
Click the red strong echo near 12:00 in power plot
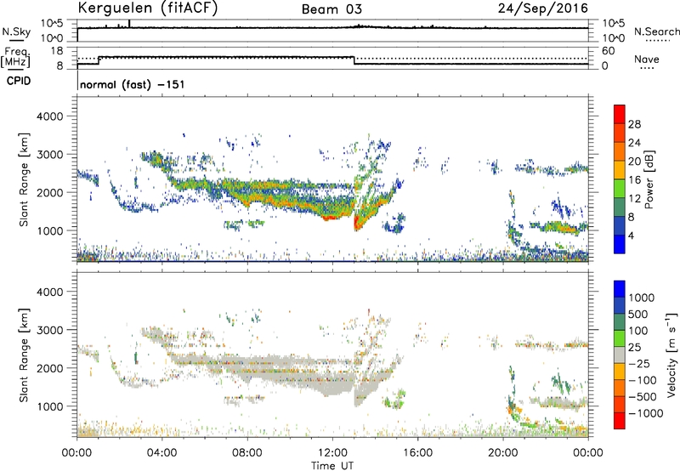pyautogui.click(x=331, y=218)
